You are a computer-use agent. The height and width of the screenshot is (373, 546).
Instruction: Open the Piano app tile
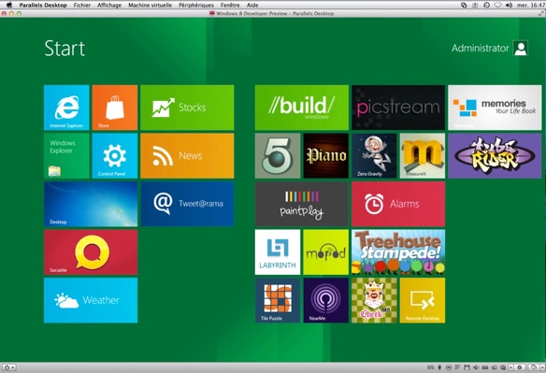point(325,156)
